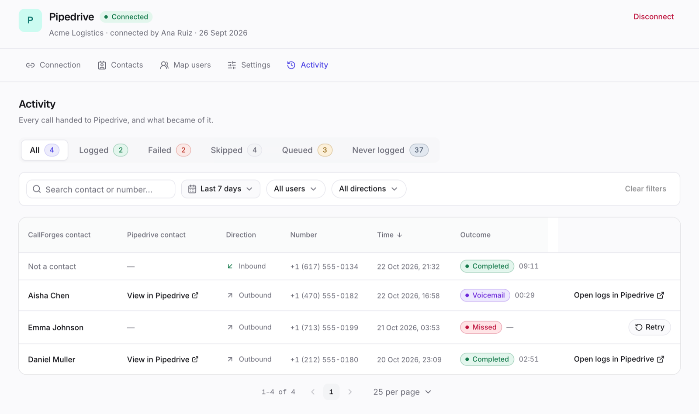Focus the search contact or number field

pos(101,189)
